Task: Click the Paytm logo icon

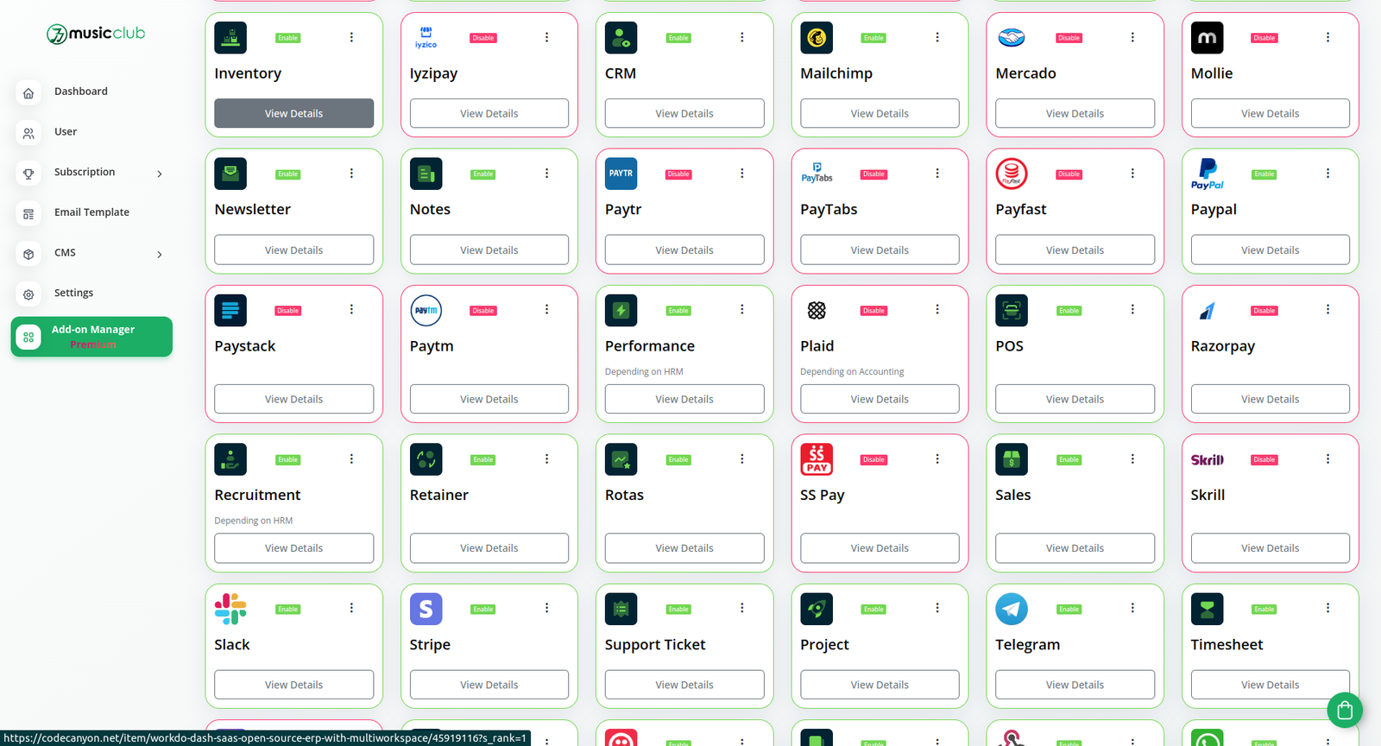Action: point(426,310)
